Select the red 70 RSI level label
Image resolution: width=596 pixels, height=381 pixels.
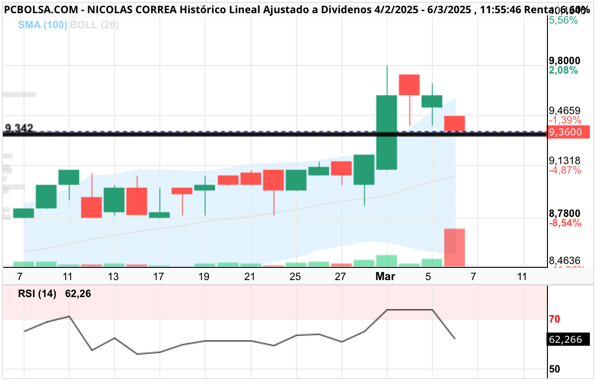[x=555, y=319]
